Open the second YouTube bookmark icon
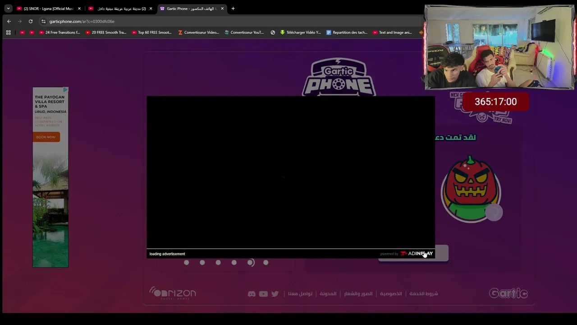The height and width of the screenshot is (325, 577). 32,32
